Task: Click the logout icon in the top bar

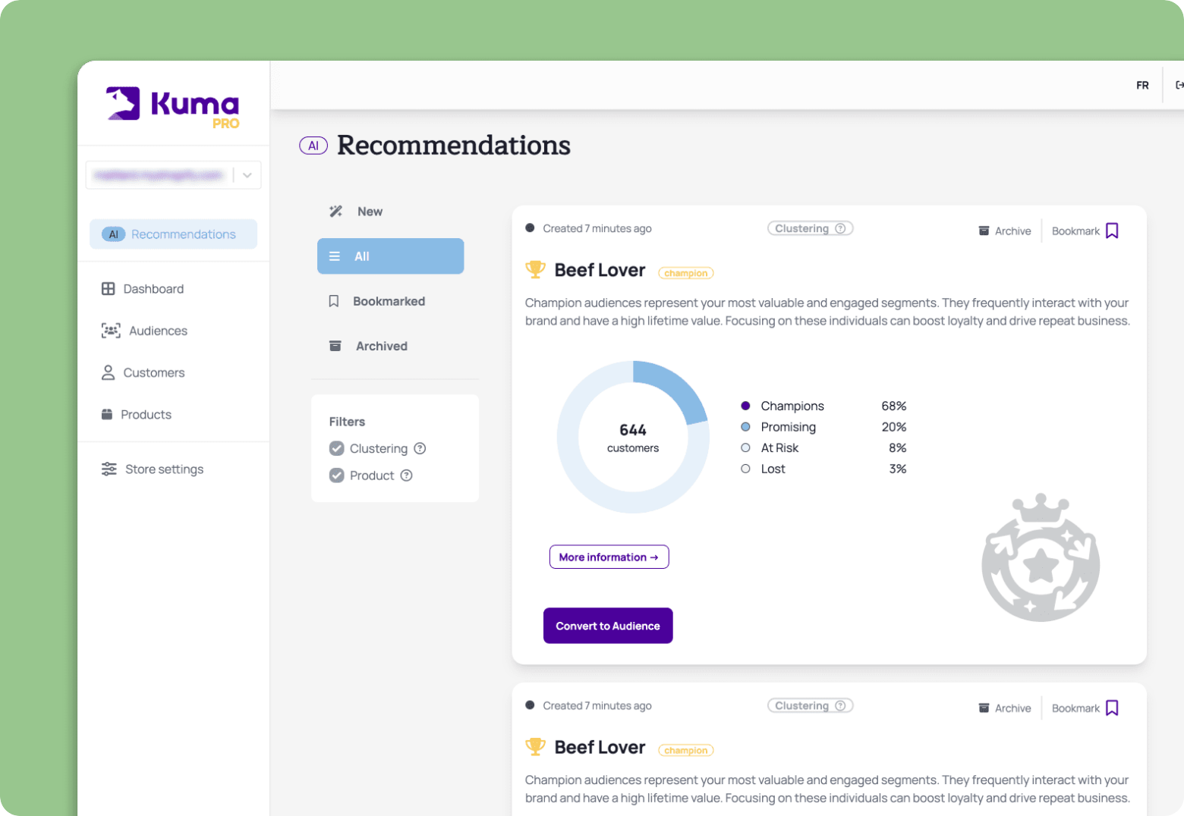Action: (x=1177, y=85)
